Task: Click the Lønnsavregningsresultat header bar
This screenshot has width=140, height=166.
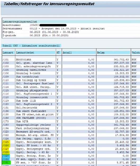Action: tap(71, 22)
